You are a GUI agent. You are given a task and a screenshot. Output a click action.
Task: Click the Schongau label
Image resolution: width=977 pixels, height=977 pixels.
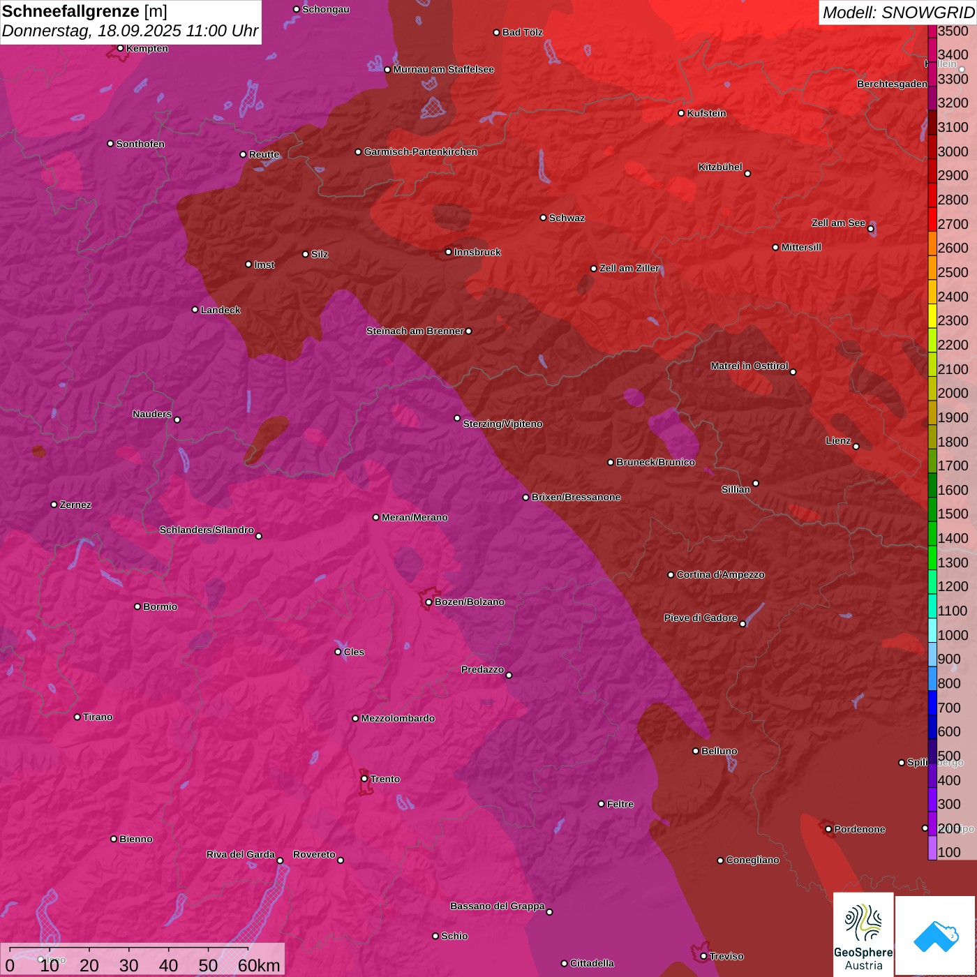coord(326,9)
